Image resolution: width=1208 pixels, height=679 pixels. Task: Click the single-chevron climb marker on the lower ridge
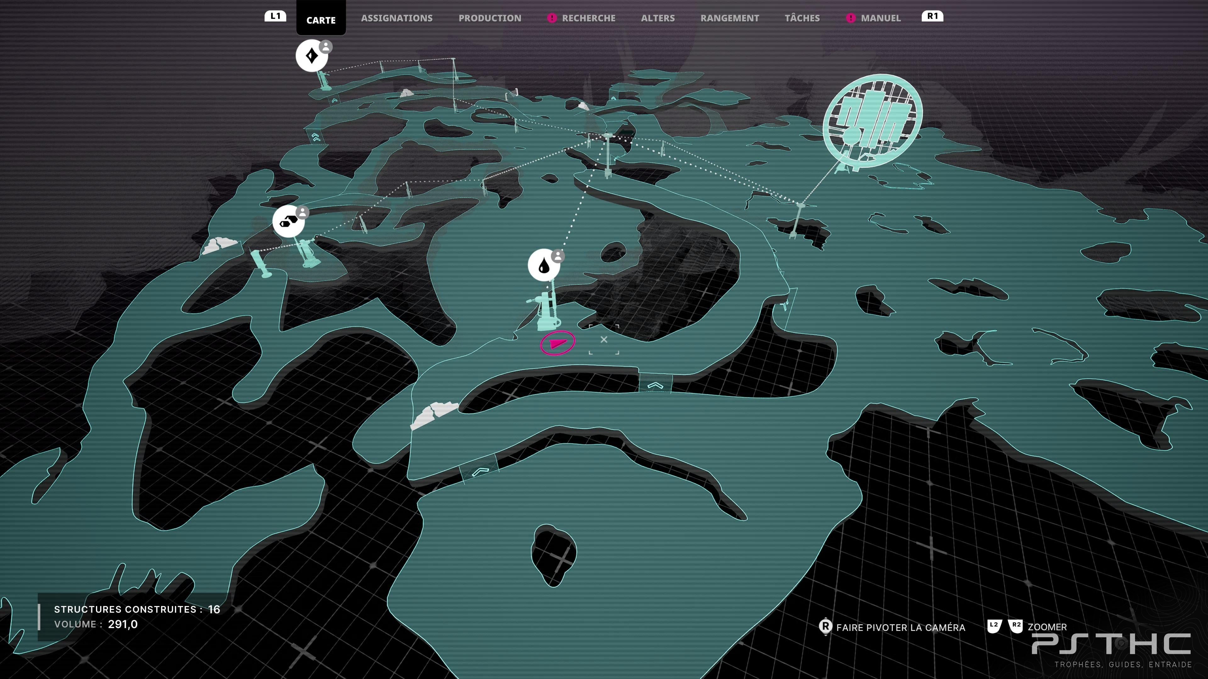click(480, 471)
